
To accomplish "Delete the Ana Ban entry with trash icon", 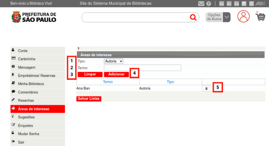I will coord(206,89).
